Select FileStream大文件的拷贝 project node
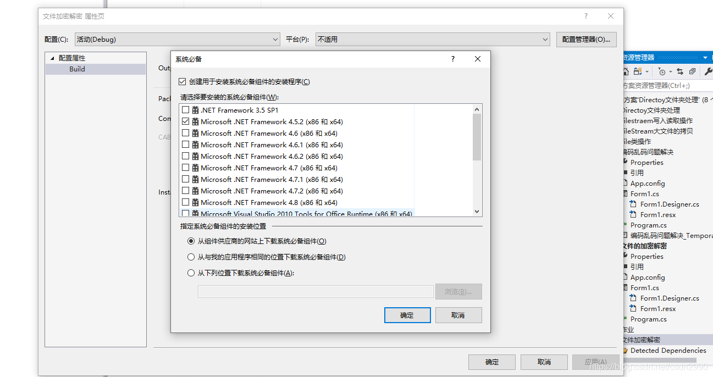713x377 pixels. 657,131
